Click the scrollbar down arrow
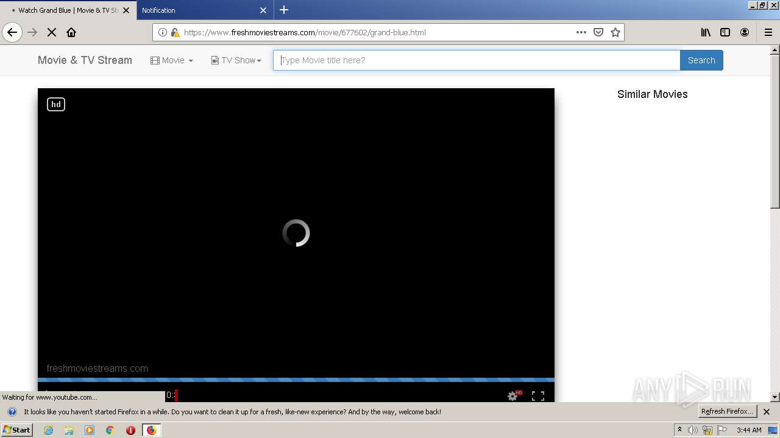 pyautogui.click(x=775, y=397)
